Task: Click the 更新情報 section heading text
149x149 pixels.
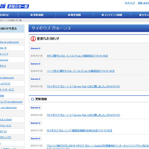Action: [x=41, y=99]
